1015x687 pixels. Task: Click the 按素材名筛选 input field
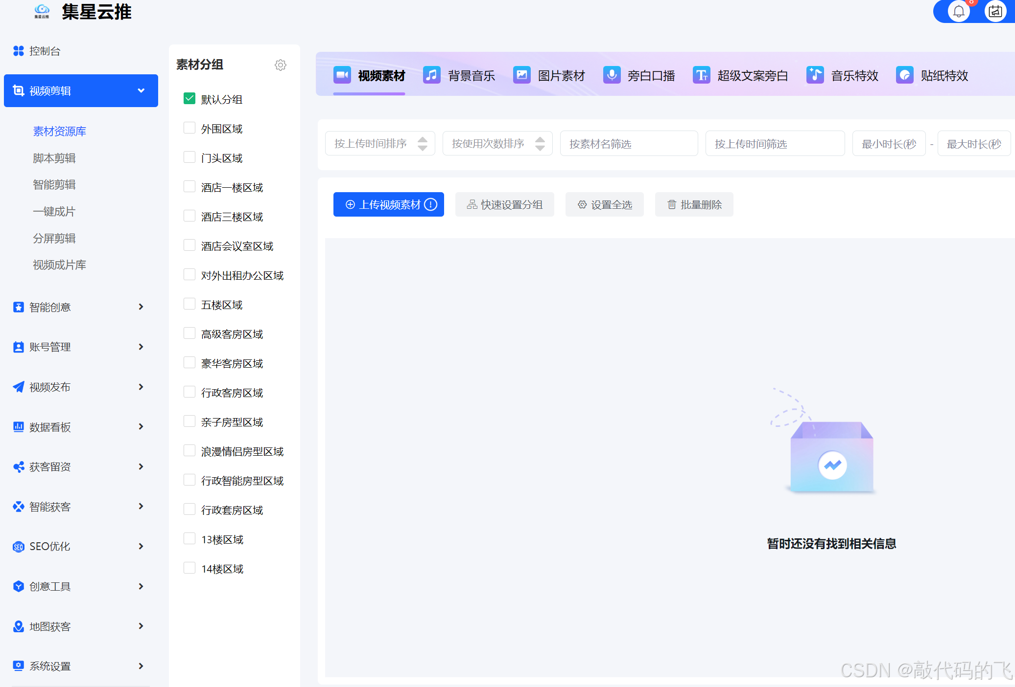[629, 143]
